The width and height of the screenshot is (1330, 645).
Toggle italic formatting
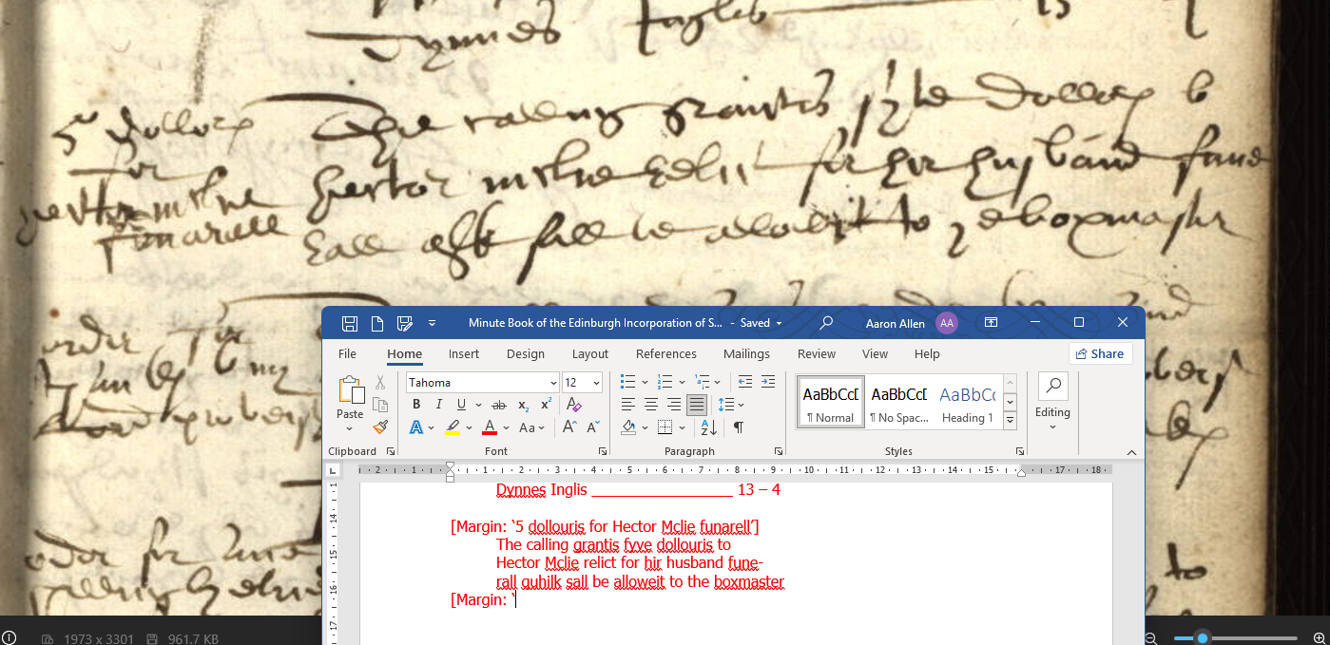(x=438, y=405)
